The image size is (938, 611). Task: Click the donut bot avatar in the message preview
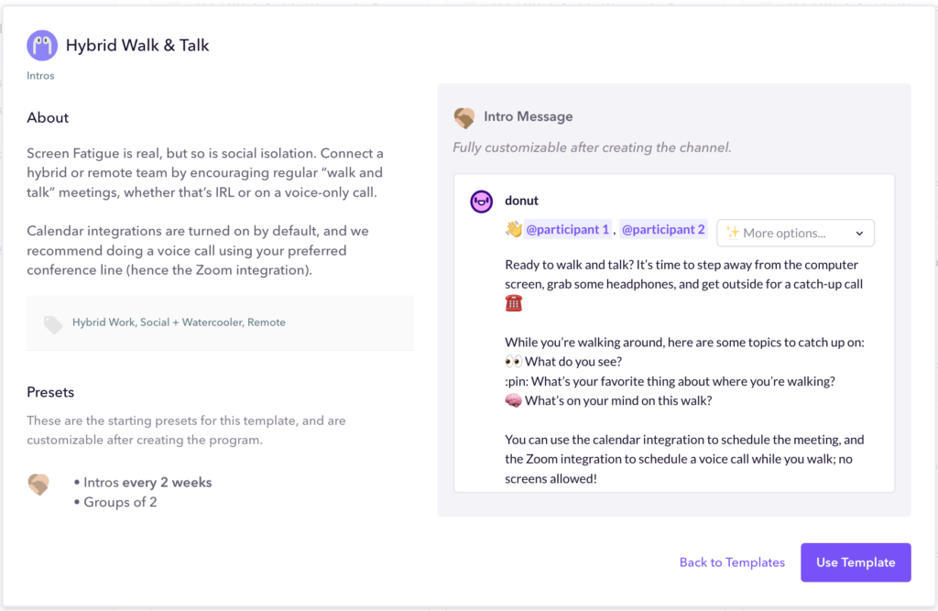click(481, 202)
